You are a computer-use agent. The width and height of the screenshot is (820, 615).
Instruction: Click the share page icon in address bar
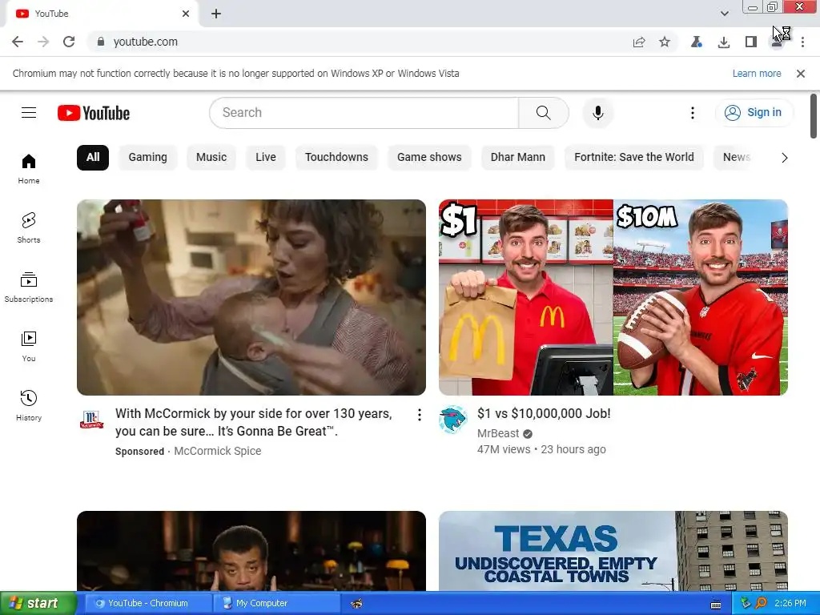click(x=638, y=42)
